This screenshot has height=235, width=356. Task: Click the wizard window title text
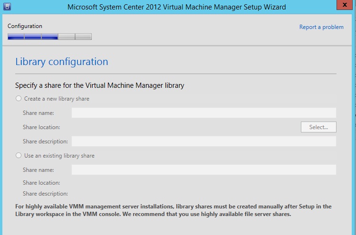tap(177, 7)
